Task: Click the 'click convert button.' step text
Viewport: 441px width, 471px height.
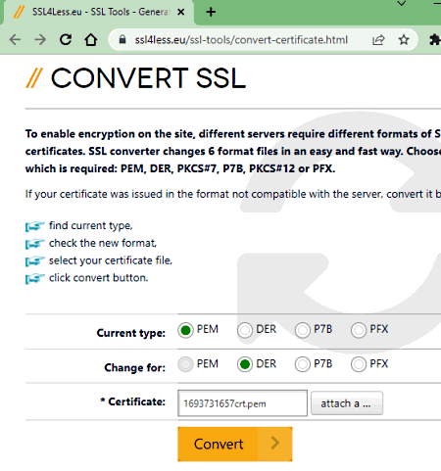Action: point(99,278)
